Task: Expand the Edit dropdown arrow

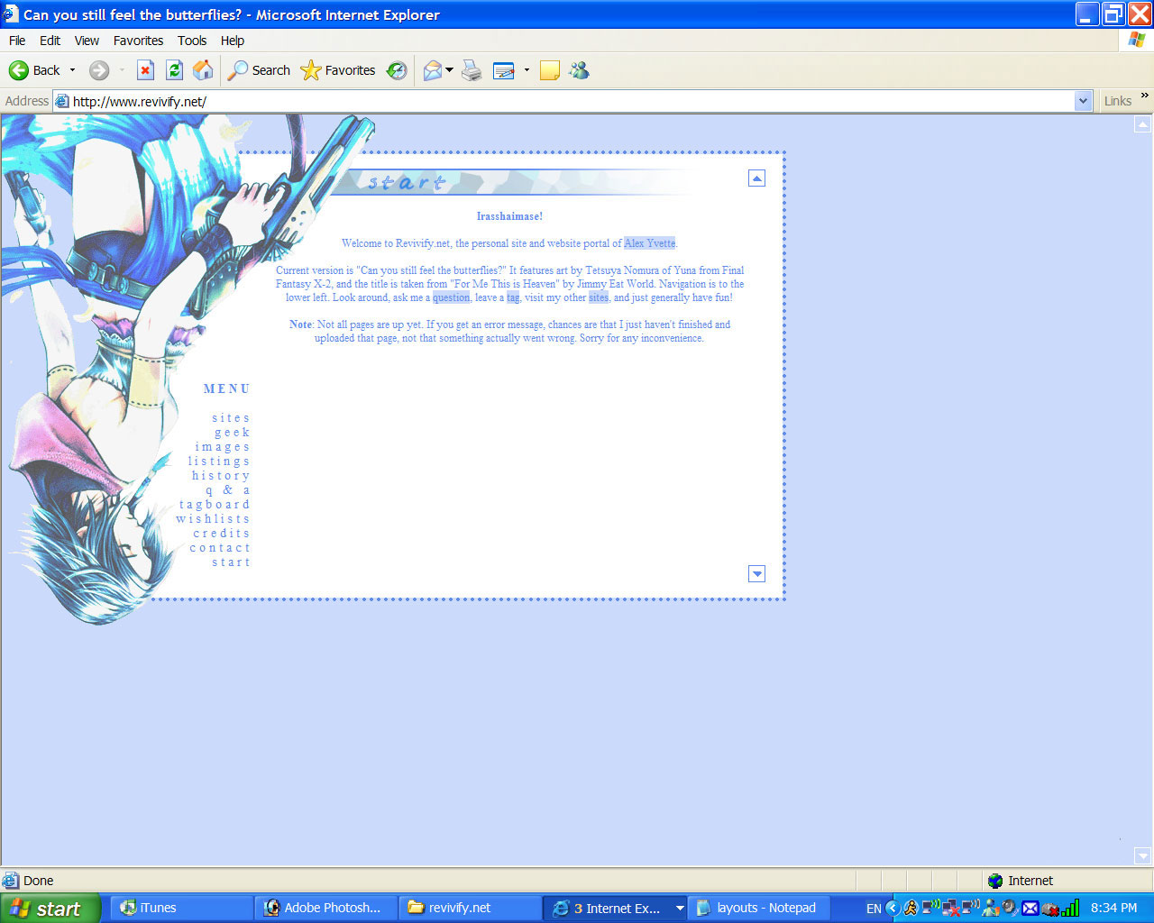Action: (527, 70)
